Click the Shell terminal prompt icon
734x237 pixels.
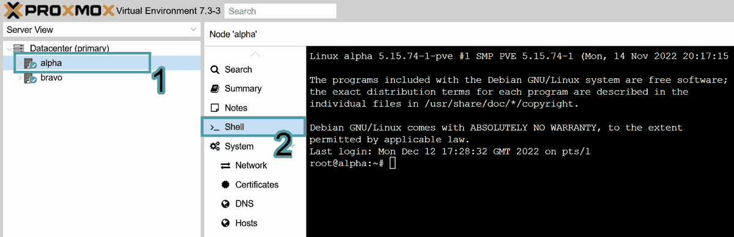(215, 127)
